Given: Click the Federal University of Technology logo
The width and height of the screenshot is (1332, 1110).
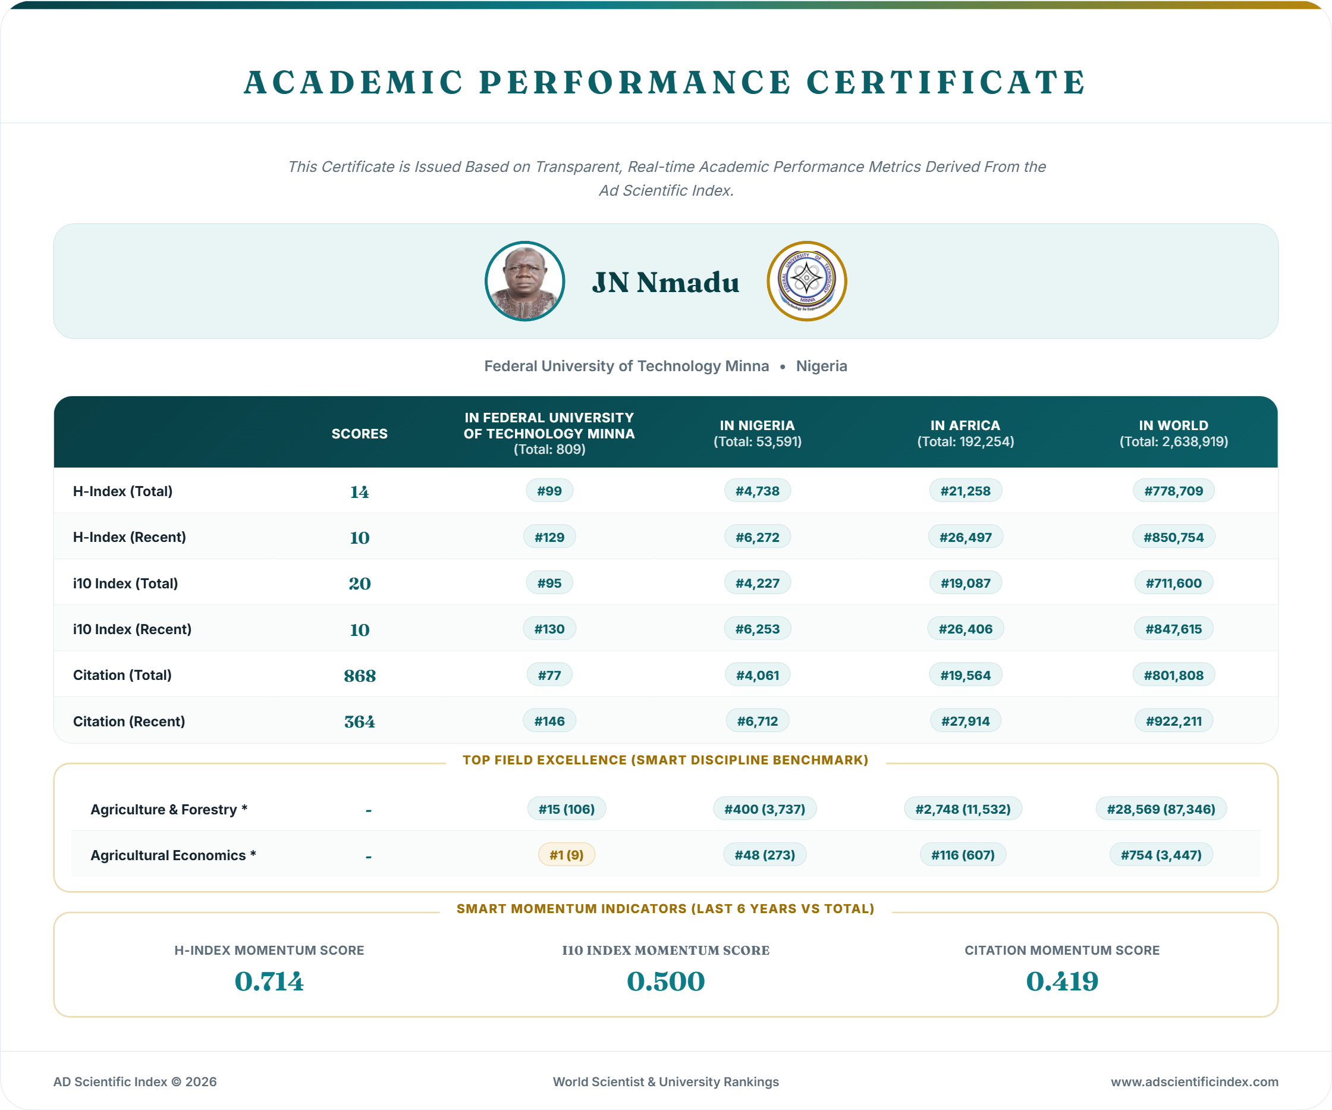Looking at the screenshot, I should 807,281.
